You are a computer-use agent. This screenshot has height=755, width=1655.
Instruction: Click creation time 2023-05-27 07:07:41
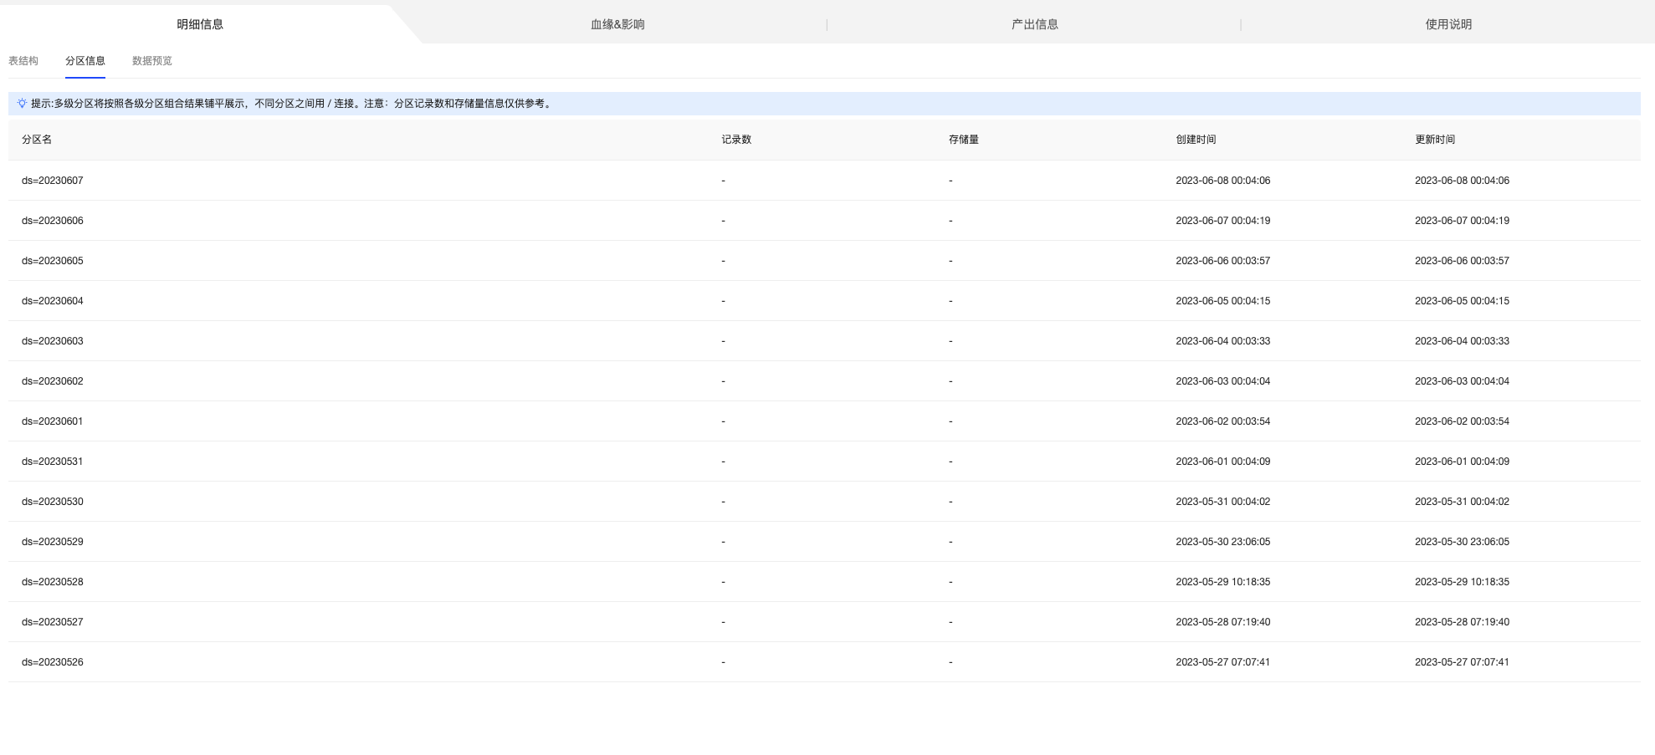[1222, 662]
